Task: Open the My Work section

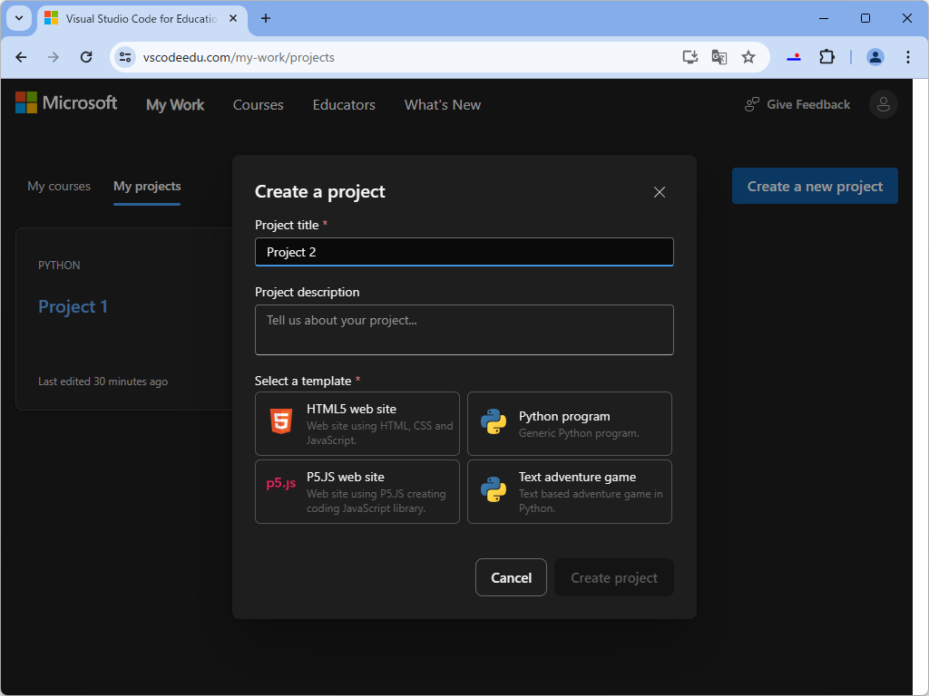Action: 175,105
